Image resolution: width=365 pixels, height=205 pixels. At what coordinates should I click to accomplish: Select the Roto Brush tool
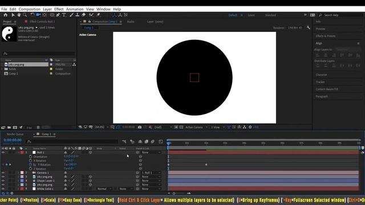(91, 15)
